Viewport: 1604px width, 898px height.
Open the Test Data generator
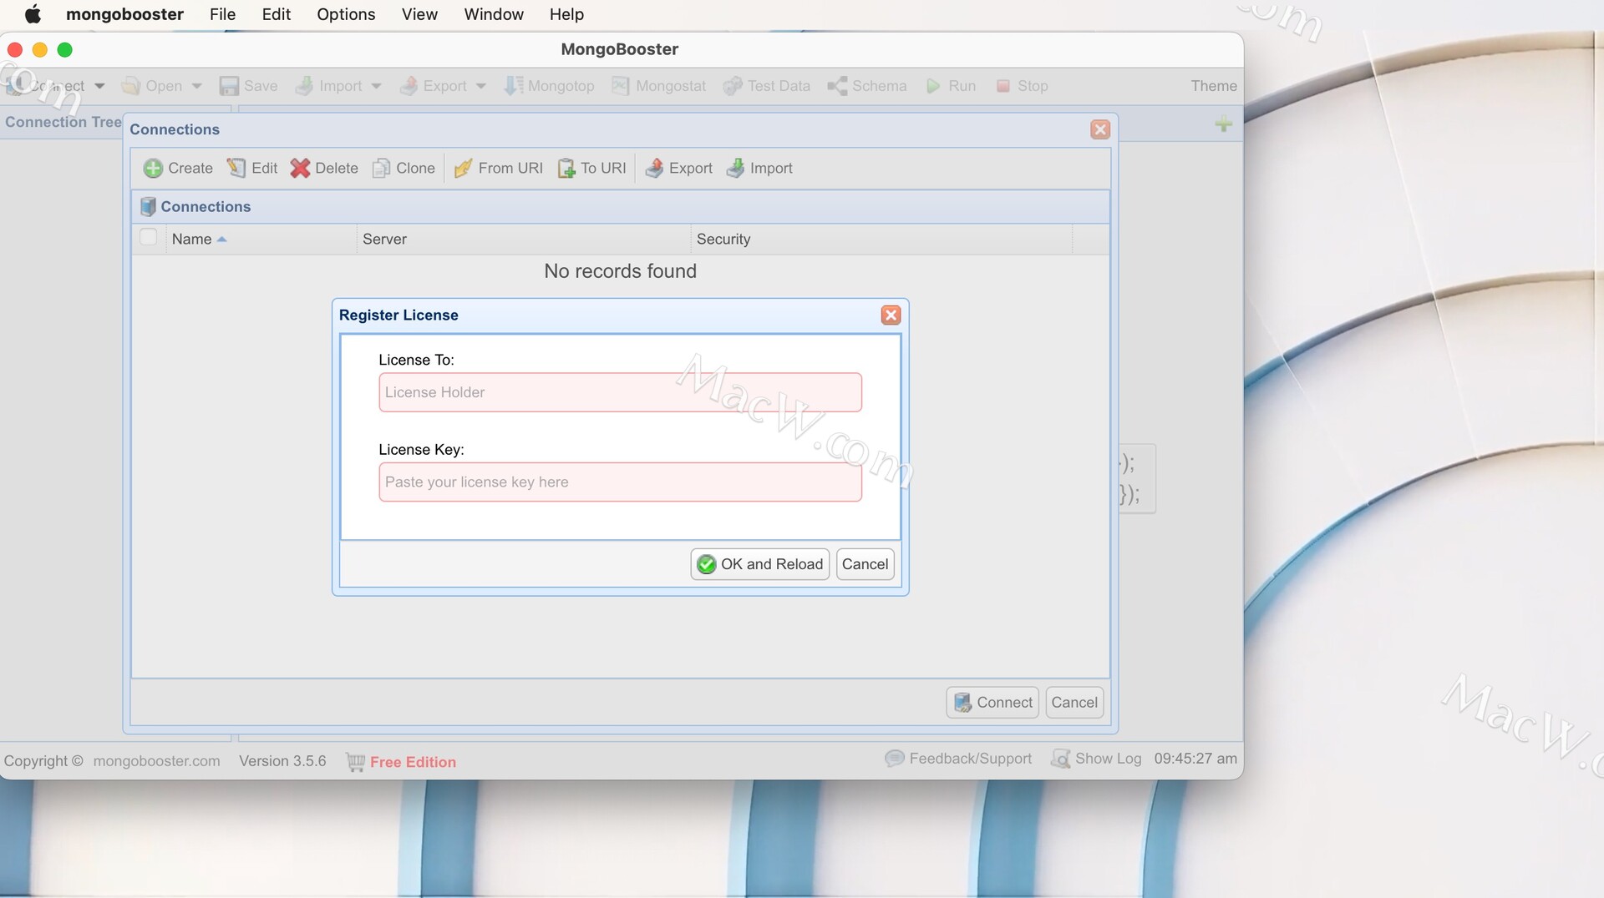point(767,86)
